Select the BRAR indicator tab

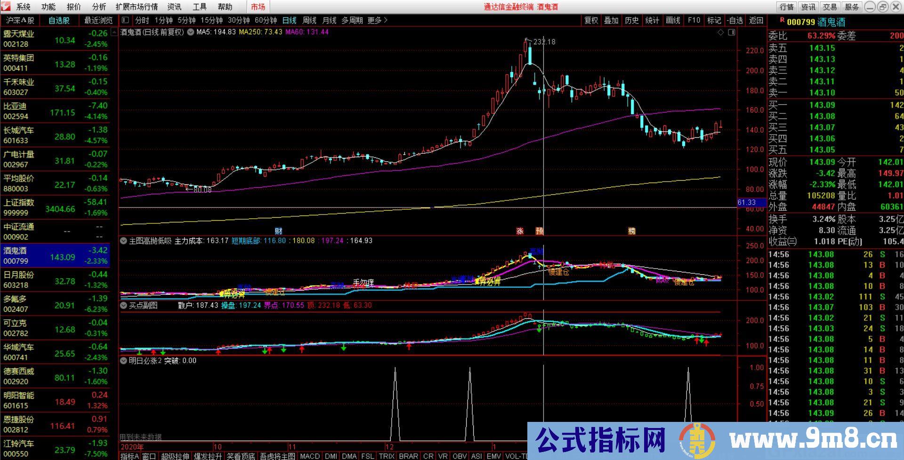click(408, 456)
